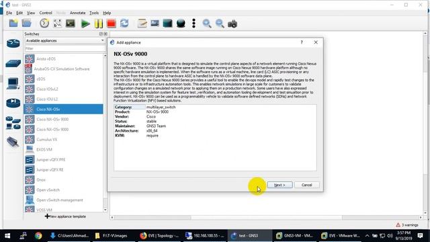This screenshot has width=430, height=242.
Task: Select Cumulus VX appliance
Action: tap(63, 139)
